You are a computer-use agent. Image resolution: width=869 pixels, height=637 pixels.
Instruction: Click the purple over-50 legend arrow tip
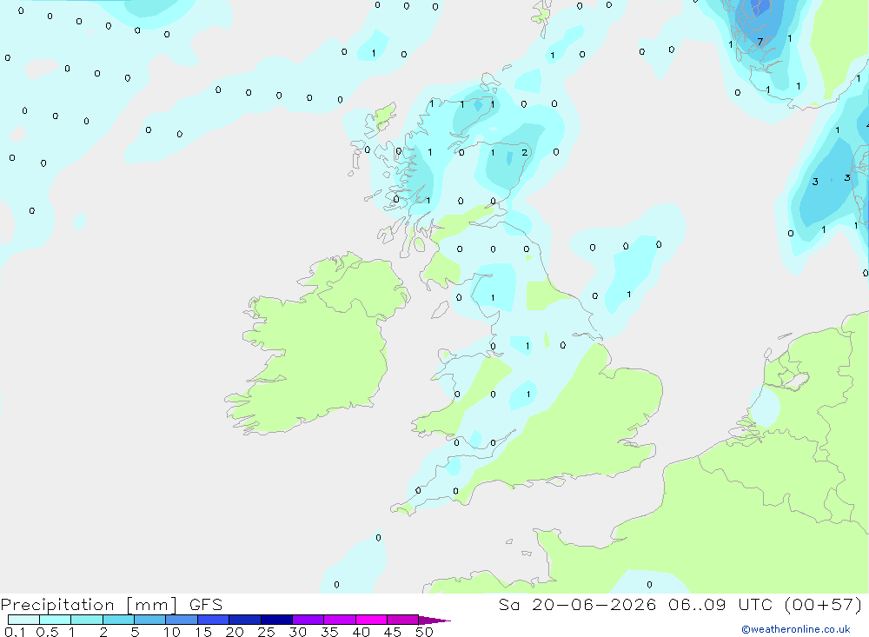pos(435,620)
